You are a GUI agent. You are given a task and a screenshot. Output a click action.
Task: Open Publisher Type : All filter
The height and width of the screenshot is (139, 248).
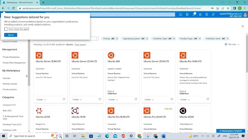(162, 39)
